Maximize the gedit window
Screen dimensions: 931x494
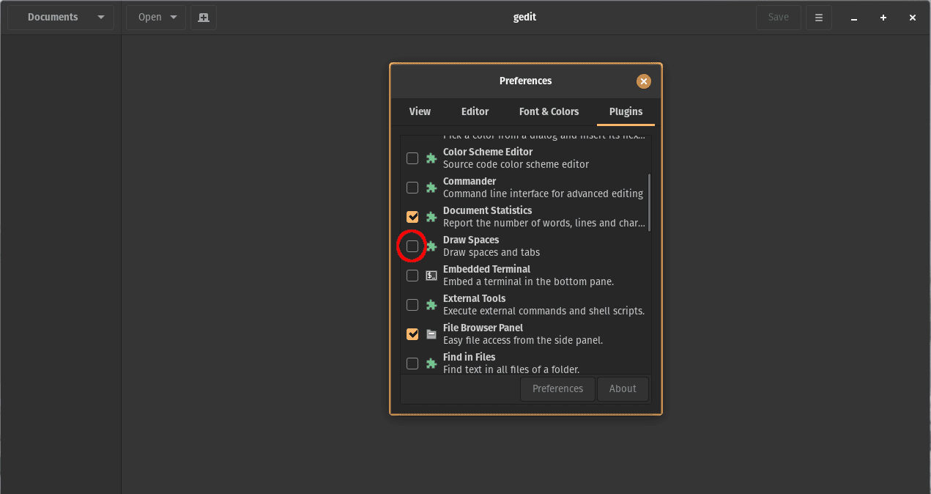(x=883, y=18)
